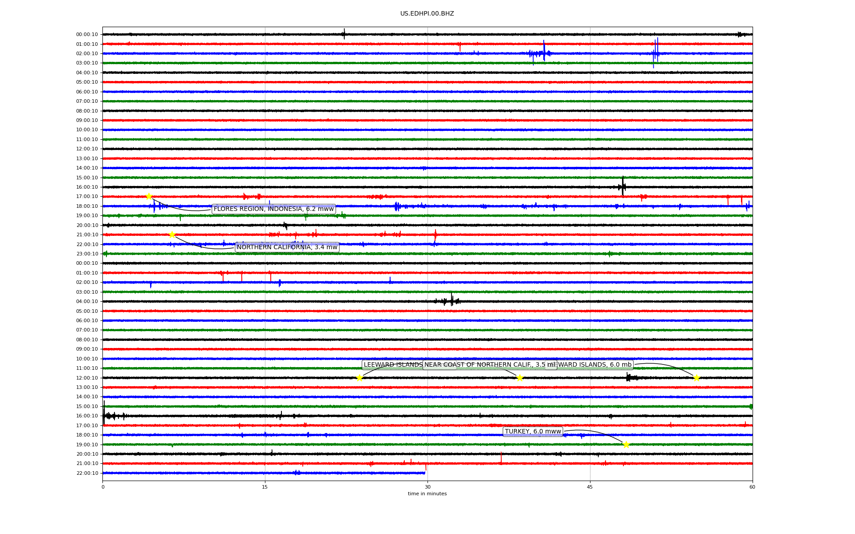
Task: Click the yellow star for the Turkey 6.0 event
Action: coord(626,445)
